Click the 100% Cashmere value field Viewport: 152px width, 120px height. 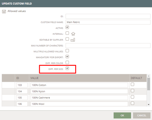79,98
